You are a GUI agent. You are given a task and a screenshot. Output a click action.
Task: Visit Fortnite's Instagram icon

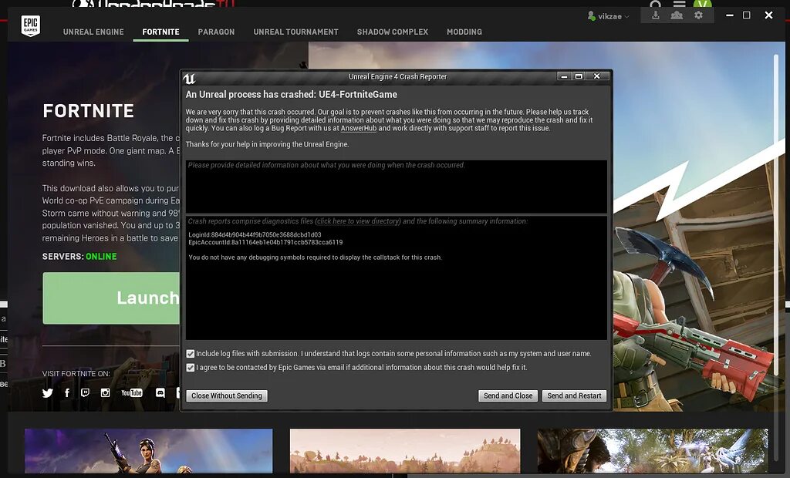coord(105,393)
